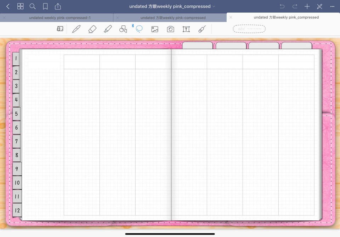340x237 pixels.
Task: Select the Pen tool
Action: pos(76,29)
